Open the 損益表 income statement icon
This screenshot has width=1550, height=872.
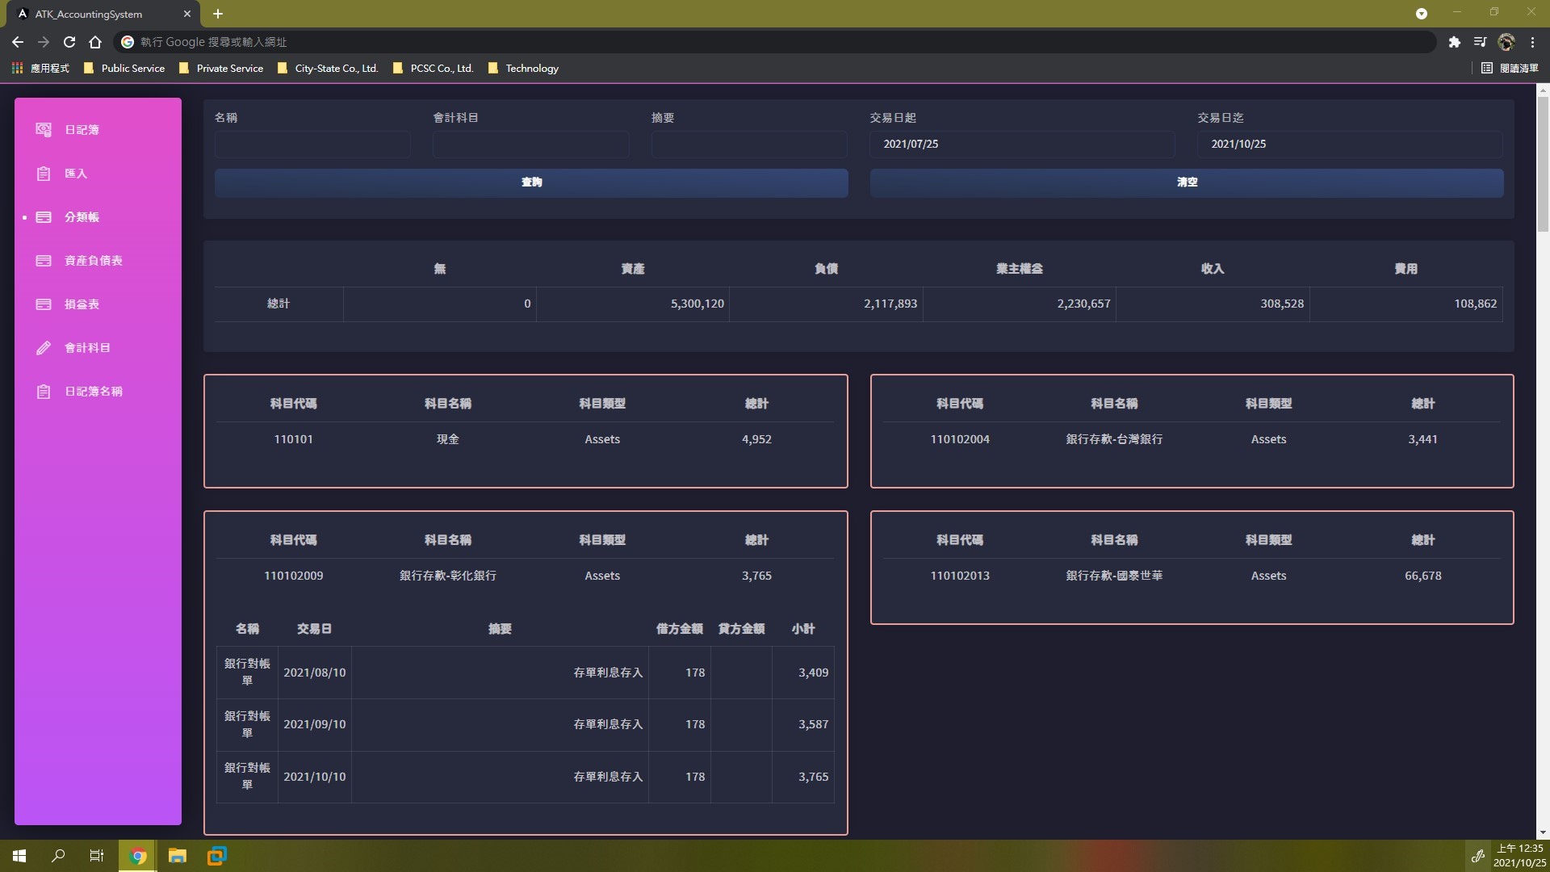pos(44,304)
